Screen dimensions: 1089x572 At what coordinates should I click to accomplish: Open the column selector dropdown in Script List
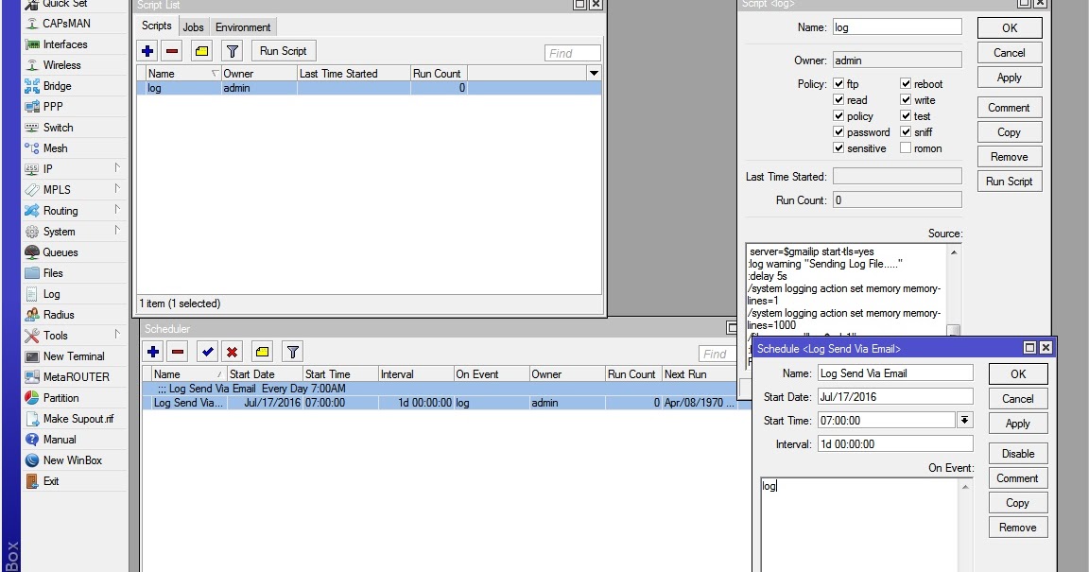(594, 73)
